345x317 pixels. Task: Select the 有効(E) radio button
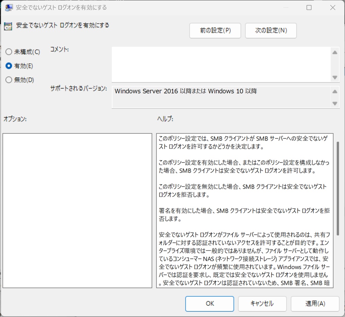tap(9, 66)
